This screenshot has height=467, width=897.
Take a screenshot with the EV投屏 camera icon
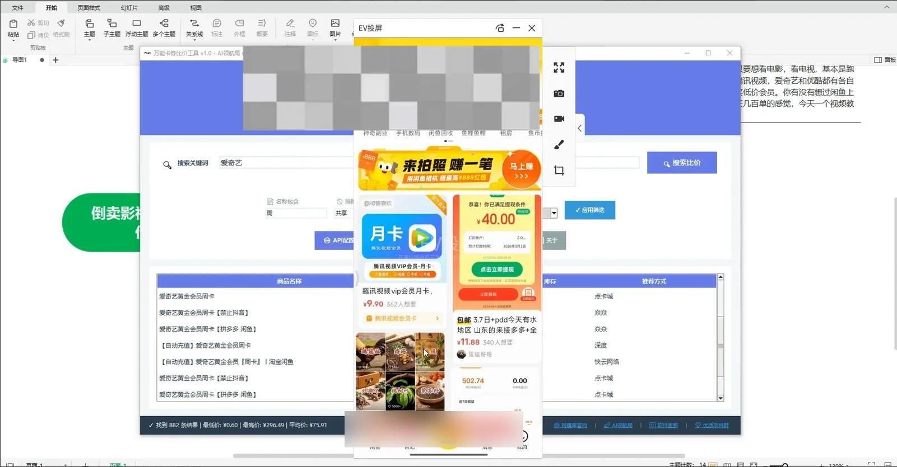tap(559, 93)
